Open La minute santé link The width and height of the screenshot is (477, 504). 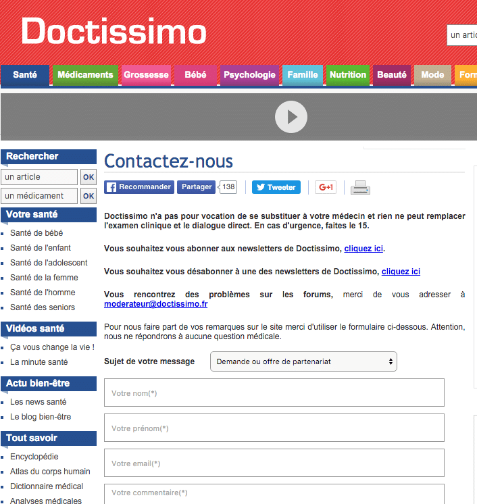(39, 362)
